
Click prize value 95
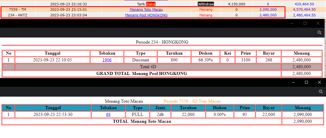pyautogui.click(x=245, y=115)
